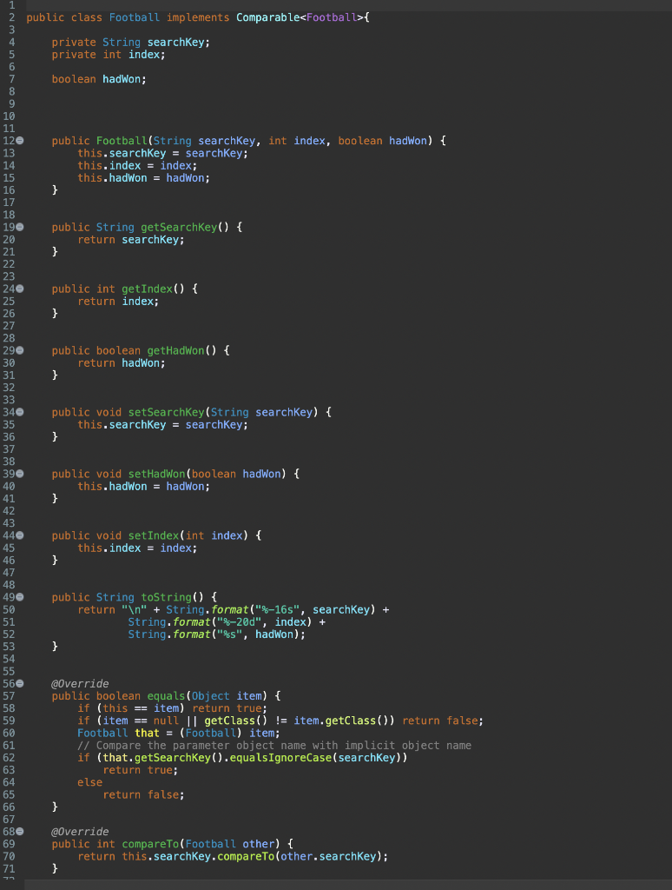
Task: Click the "%s" format string on line 52
Action: pyautogui.click(x=230, y=634)
